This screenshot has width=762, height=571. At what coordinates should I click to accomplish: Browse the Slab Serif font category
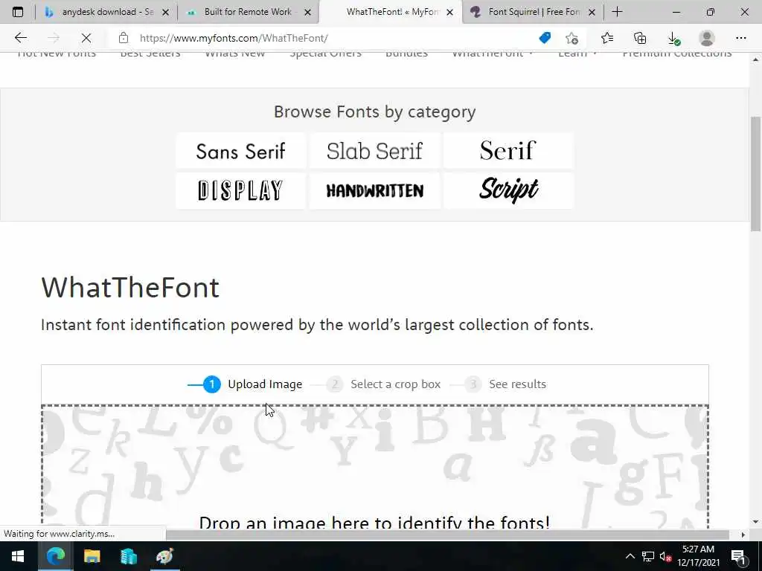375,151
